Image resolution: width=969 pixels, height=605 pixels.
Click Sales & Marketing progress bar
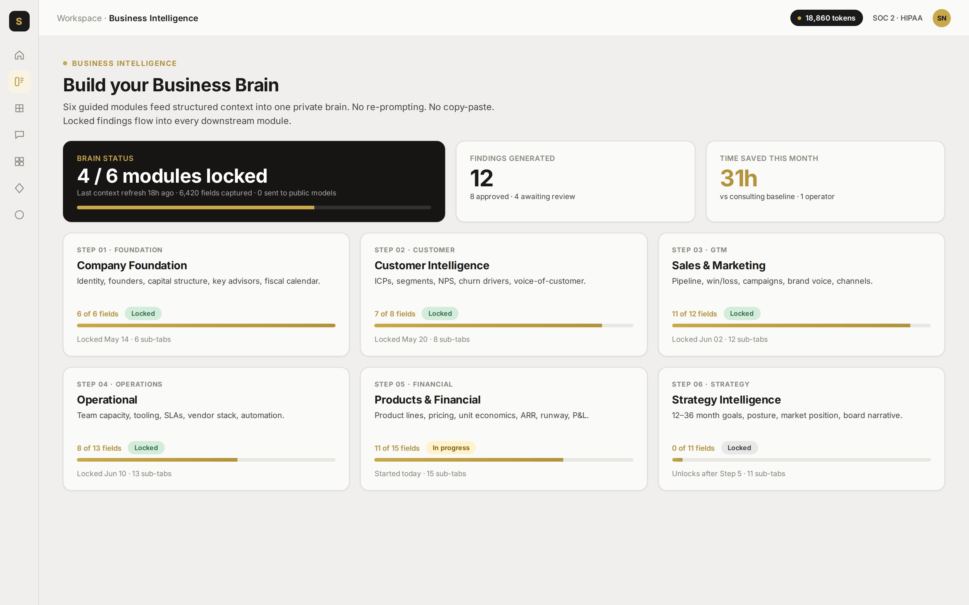pyautogui.click(x=801, y=326)
